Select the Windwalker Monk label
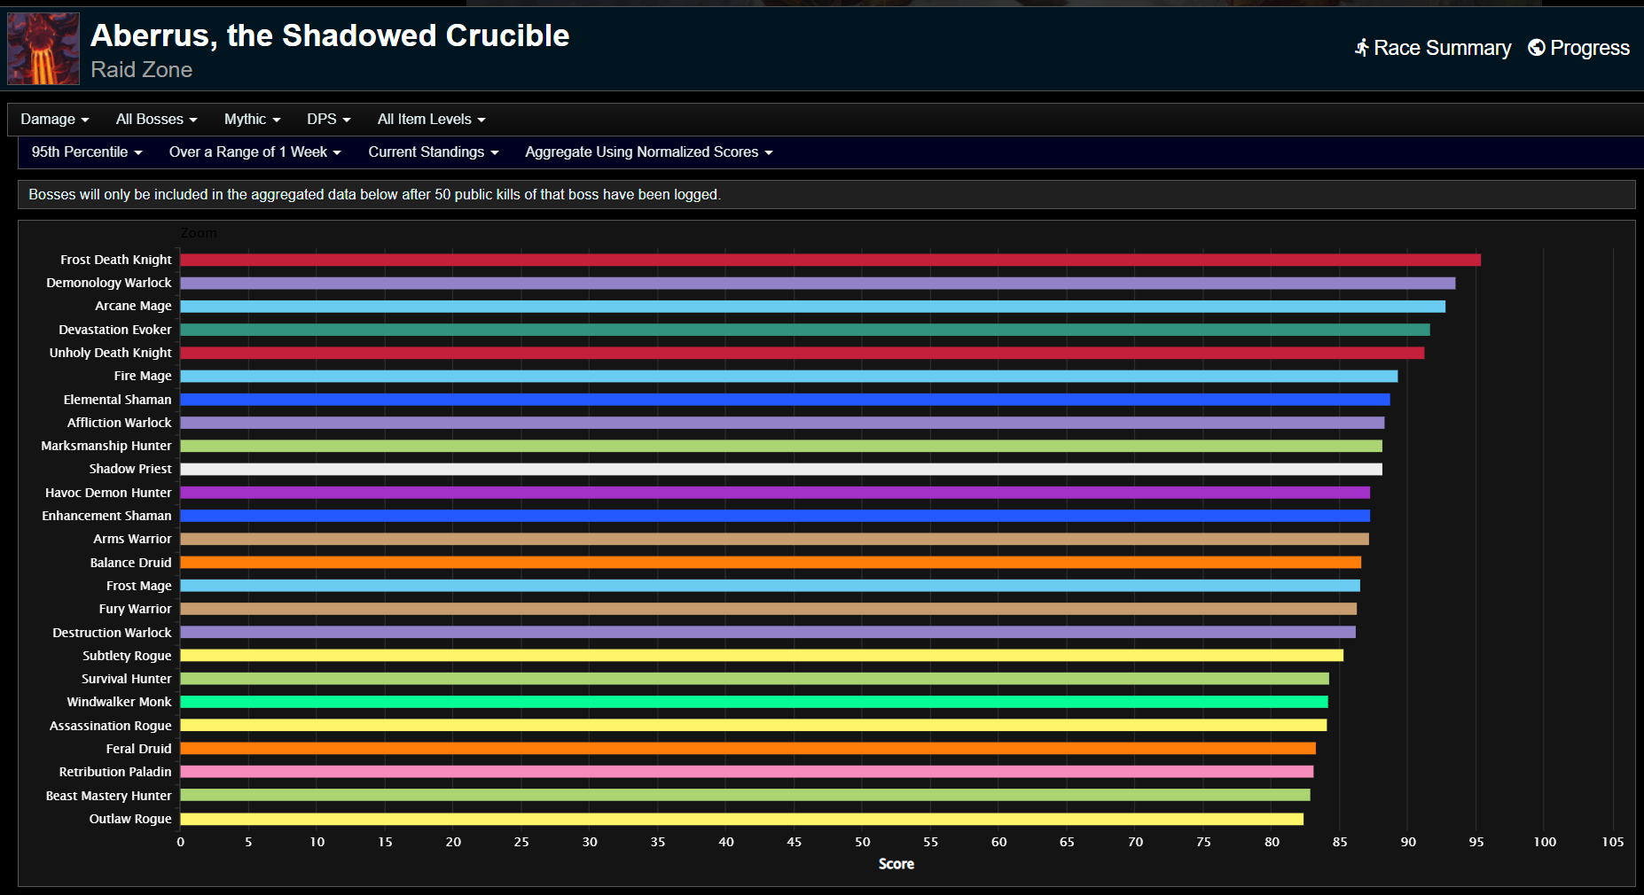The image size is (1644, 895). pyautogui.click(x=119, y=702)
